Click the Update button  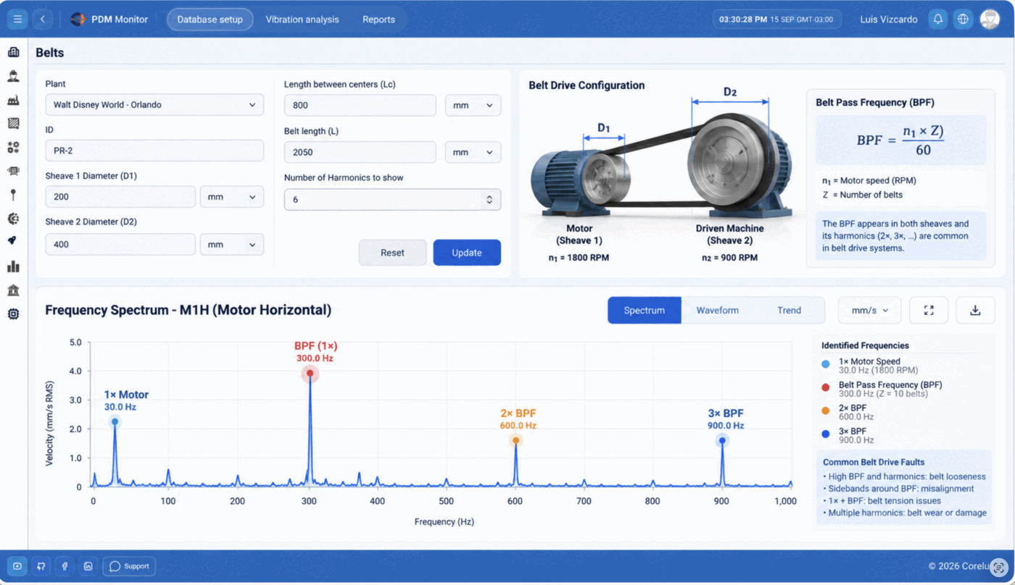(467, 253)
